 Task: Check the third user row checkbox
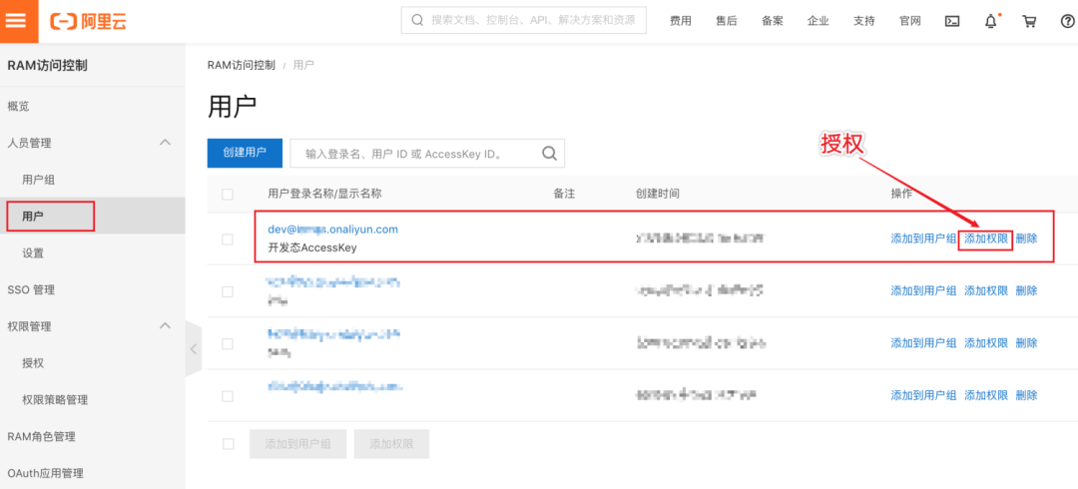click(228, 344)
